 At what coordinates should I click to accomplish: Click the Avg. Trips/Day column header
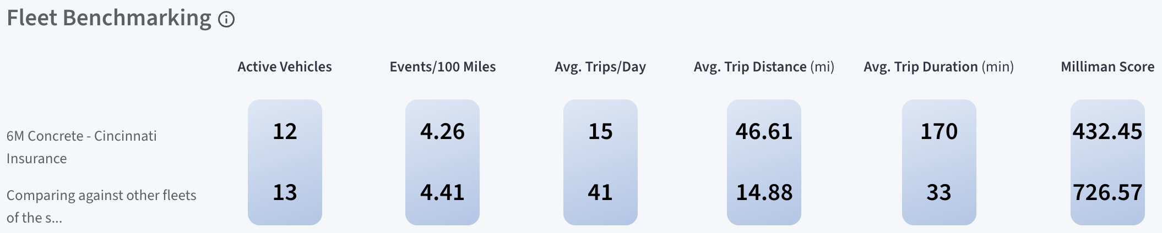click(600, 67)
